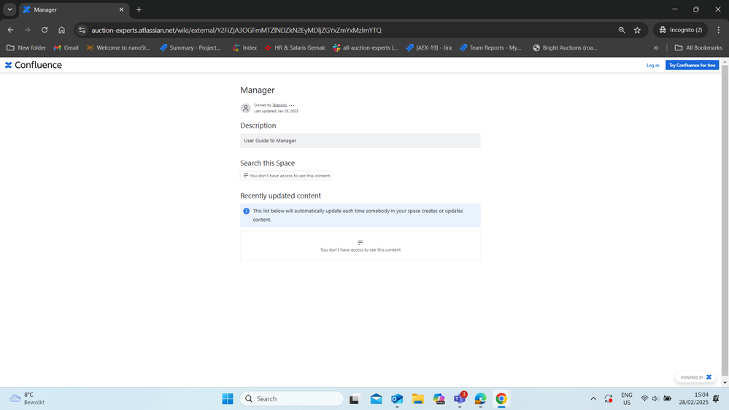Open the battery tray icon
The height and width of the screenshot is (410, 729).
[667, 398]
